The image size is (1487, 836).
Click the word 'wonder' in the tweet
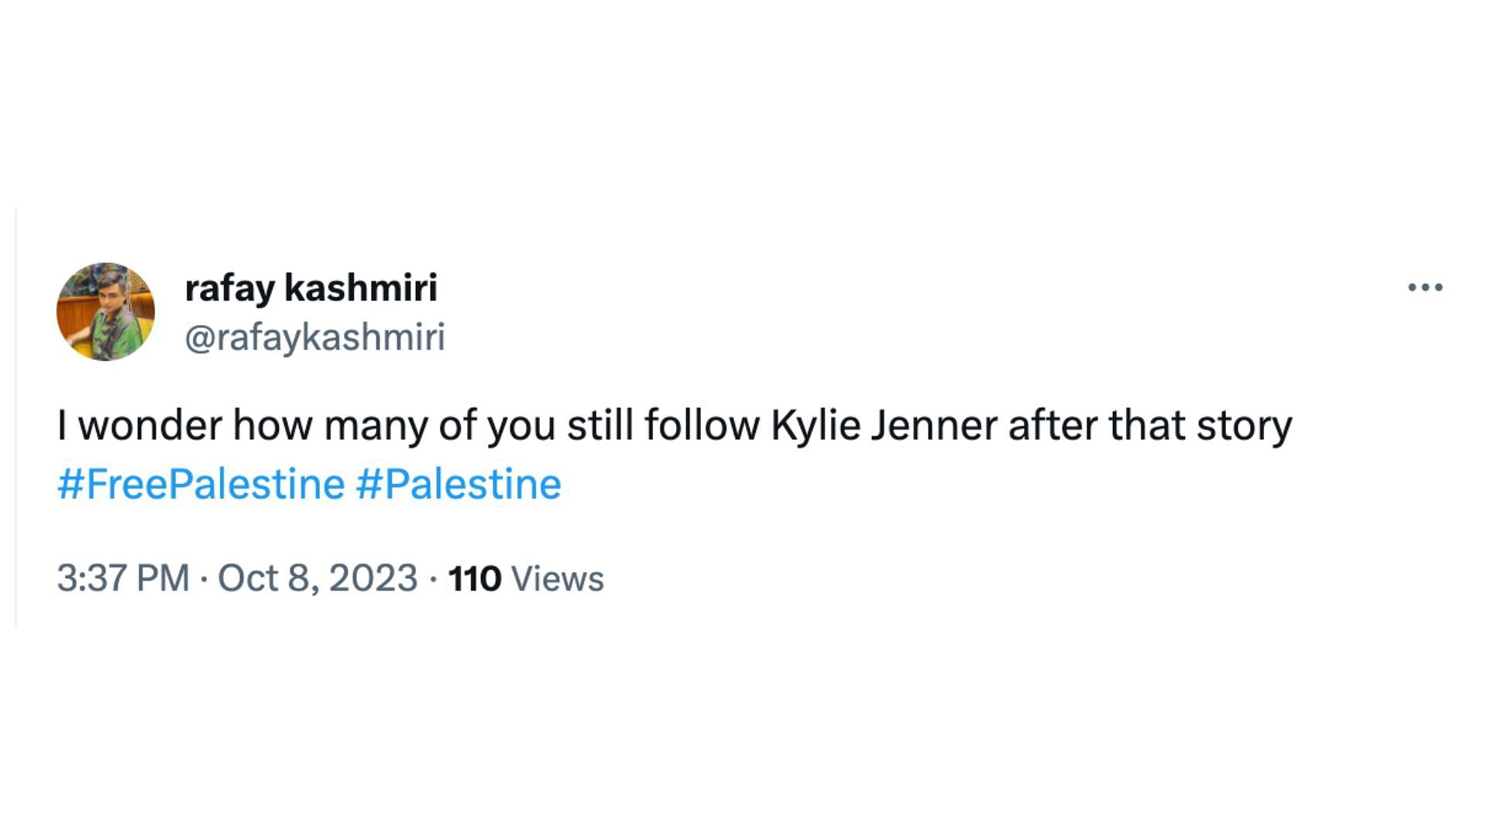150,426
